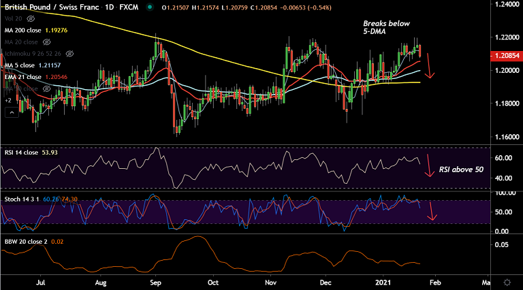Click the EMA 21 value 1.20546
This screenshot has width=523, height=290.
(56, 77)
